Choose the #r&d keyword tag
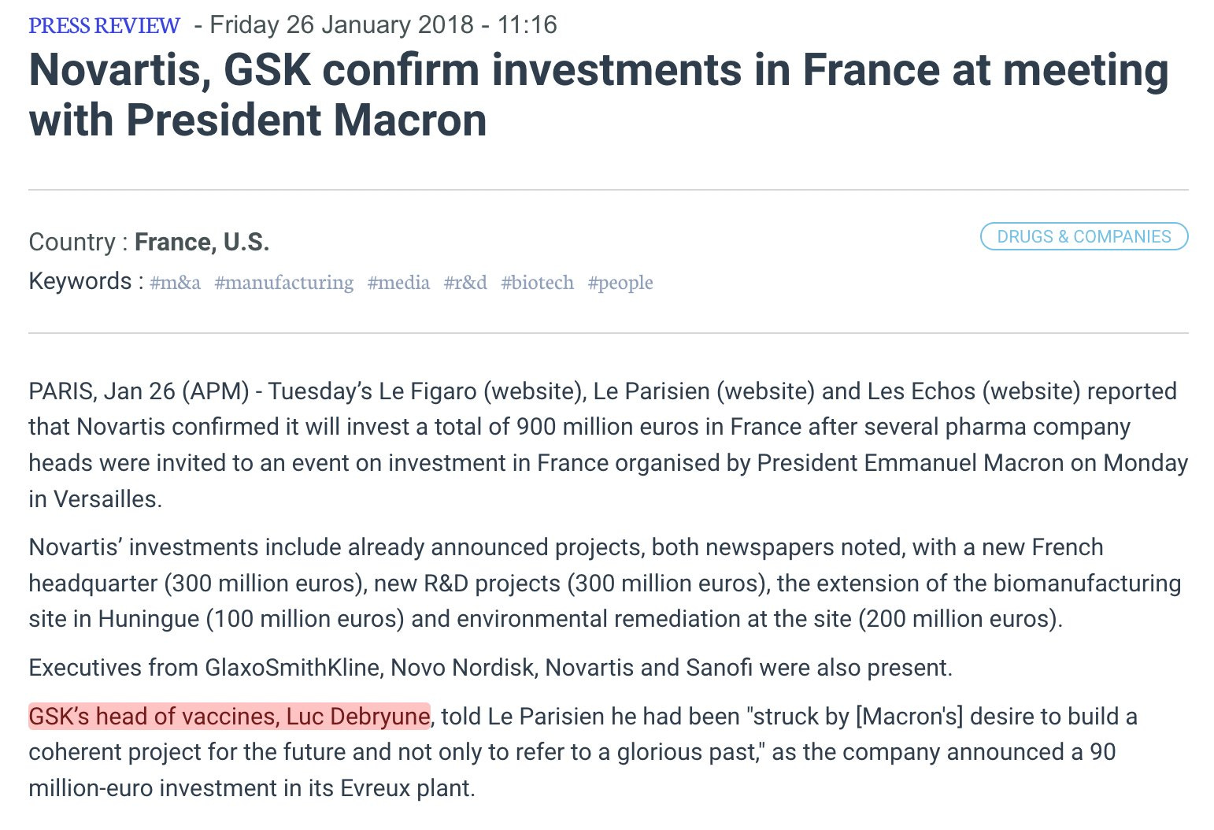 [x=465, y=282]
